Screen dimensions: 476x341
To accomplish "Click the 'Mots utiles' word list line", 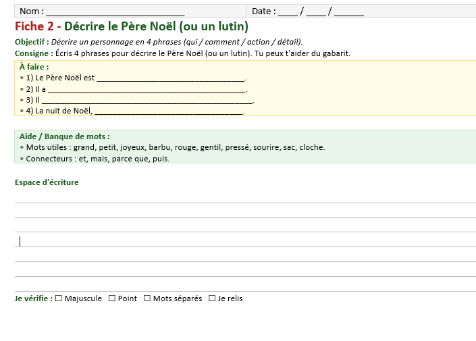I will (x=175, y=147).
